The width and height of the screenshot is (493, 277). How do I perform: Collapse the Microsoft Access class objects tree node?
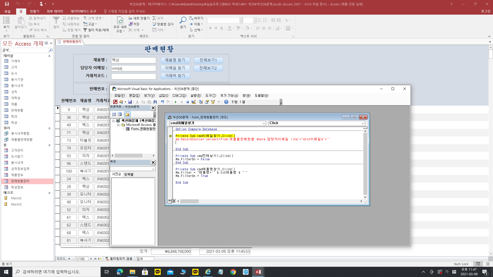(118, 125)
